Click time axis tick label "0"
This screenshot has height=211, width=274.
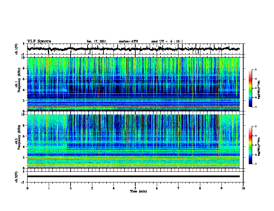(27, 188)
